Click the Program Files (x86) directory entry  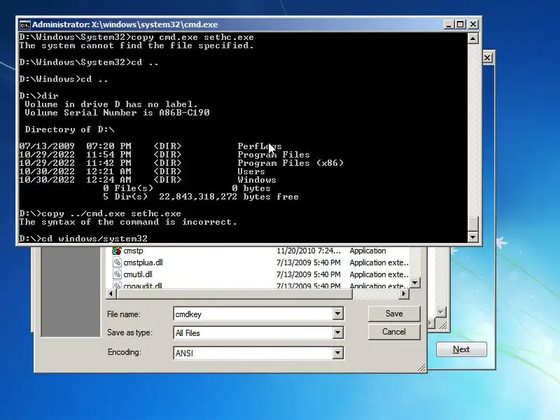point(290,163)
